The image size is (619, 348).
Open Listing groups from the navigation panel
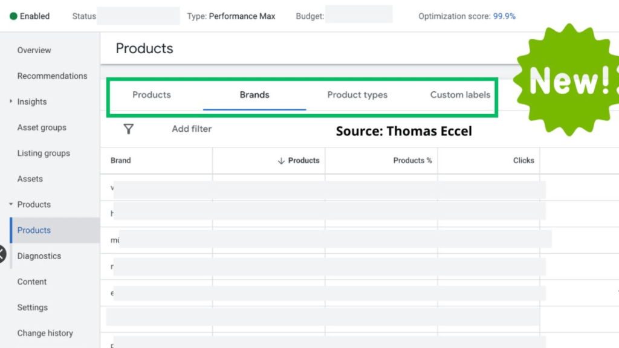[x=44, y=153]
